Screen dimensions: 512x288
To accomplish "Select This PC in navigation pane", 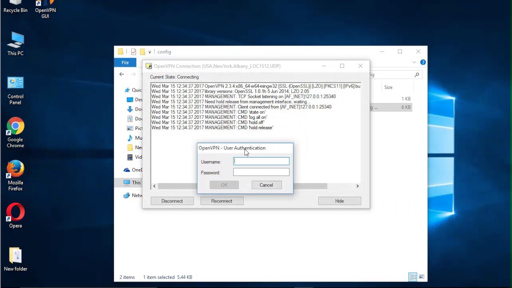I will click(132, 182).
